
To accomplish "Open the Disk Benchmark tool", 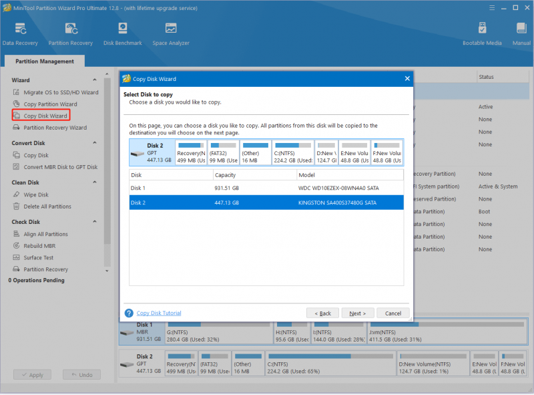I will click(123, 34).
